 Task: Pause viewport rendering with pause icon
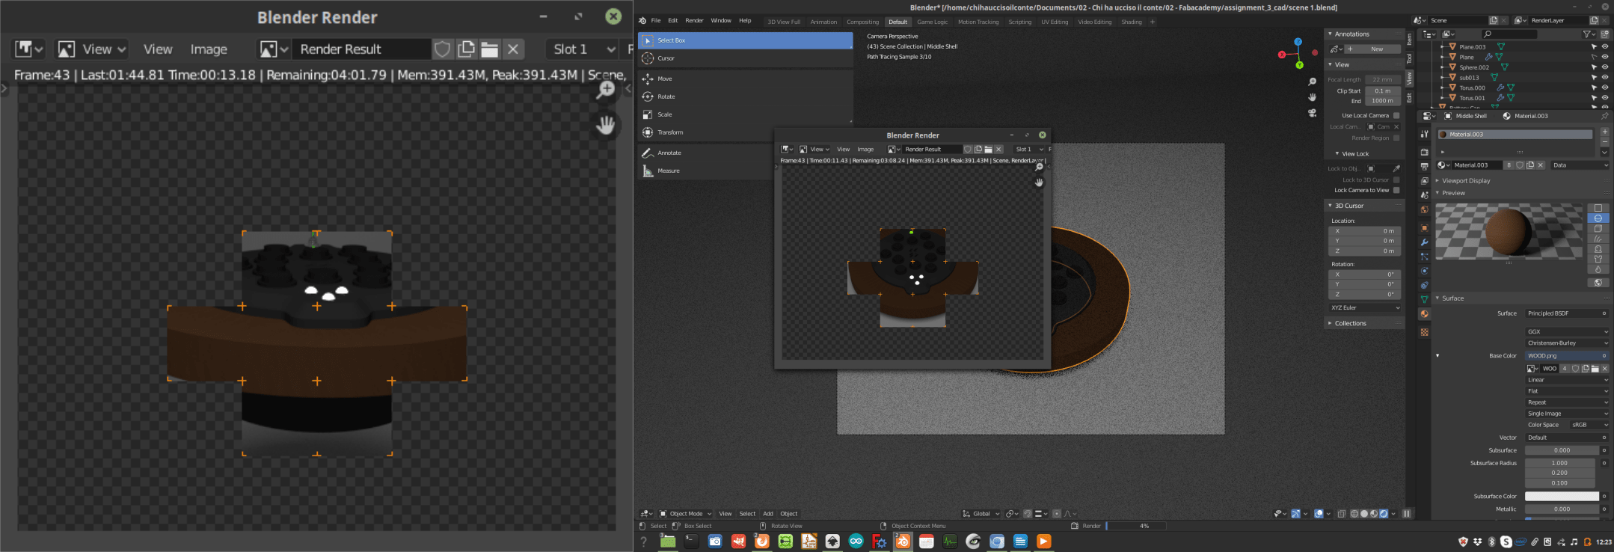pyautogui.click(x=1406, y=514)
